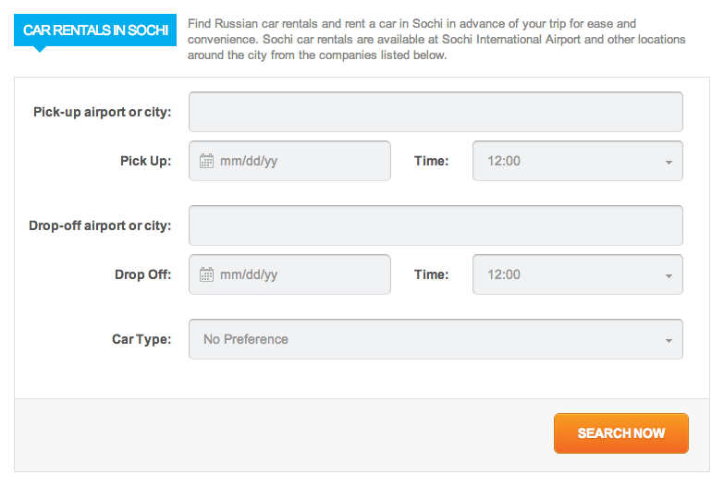The image size is (724, 487).
Task: Click the 'Pick Up:' date label
Action: (x=145, y=161)
